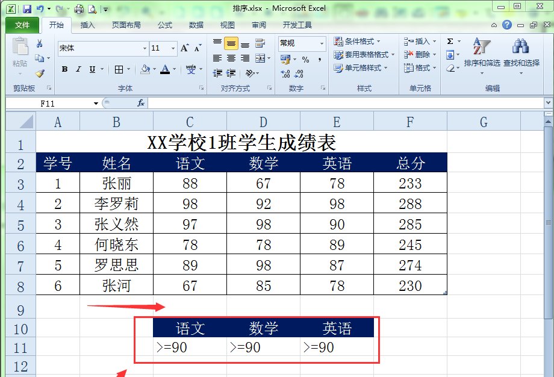Image resolution: width=554 pixels, height=377 pixels.
Task: Apply borders with the border icon
Action: 119,69
